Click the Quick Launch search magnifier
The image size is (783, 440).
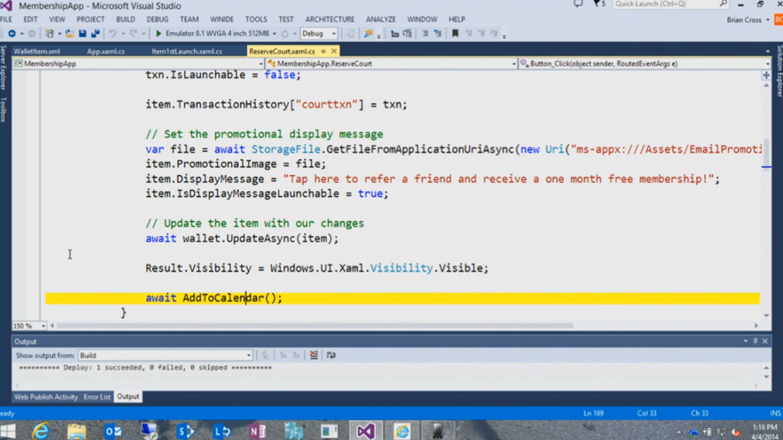click(x=723, y=4)
